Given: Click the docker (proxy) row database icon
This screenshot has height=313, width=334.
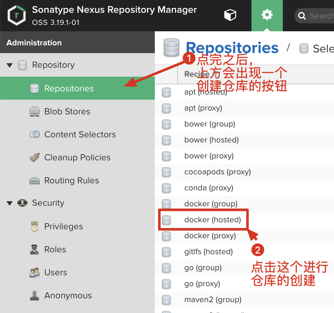Looking at the screenshot, I should coord(166,236).
